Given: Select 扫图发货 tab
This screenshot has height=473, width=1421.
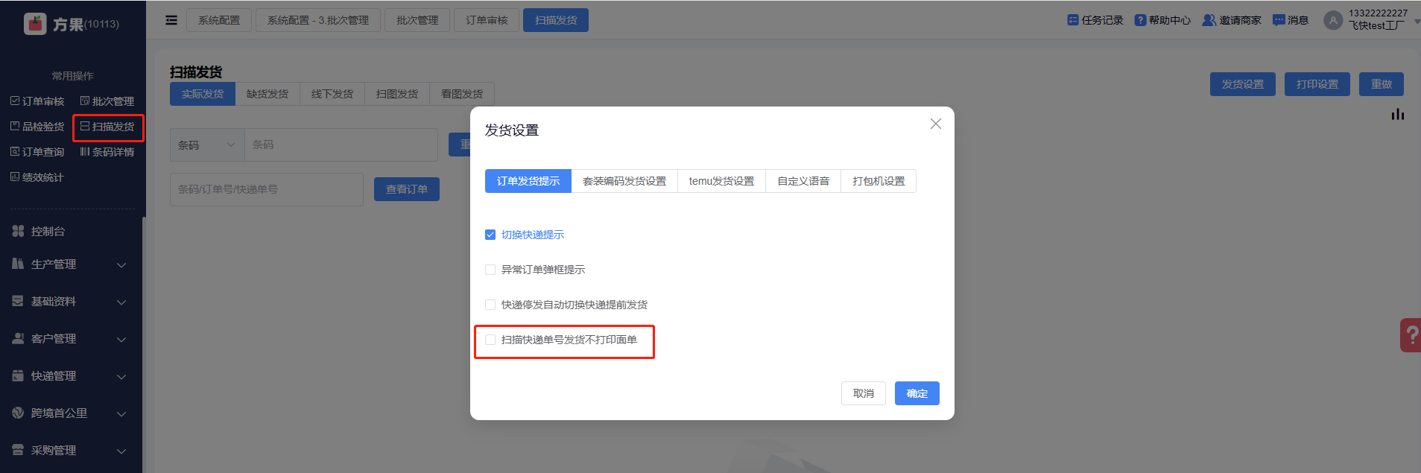Looking at the screenshot, I should pos(397,94).
